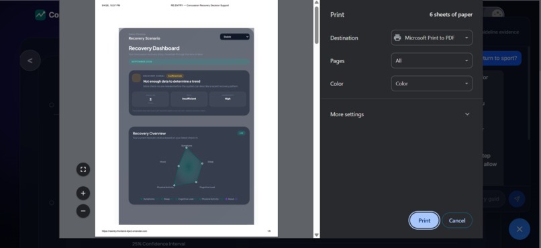Click the 'Pages' label

pos(337,60)
